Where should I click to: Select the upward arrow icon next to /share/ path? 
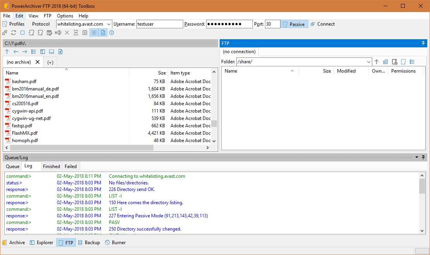pyautogui.click(x=377, y=62)
